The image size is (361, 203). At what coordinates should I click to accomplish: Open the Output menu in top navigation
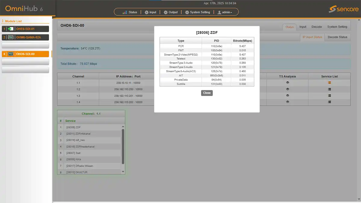pyautogui.click(x=171, y=12)
